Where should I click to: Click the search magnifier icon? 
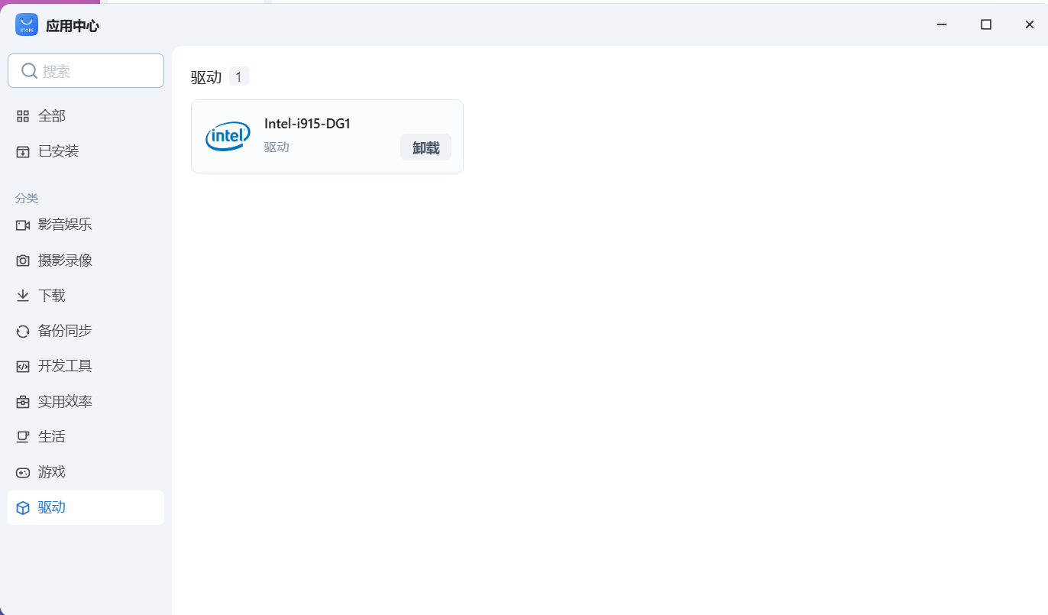pos(29,71)
